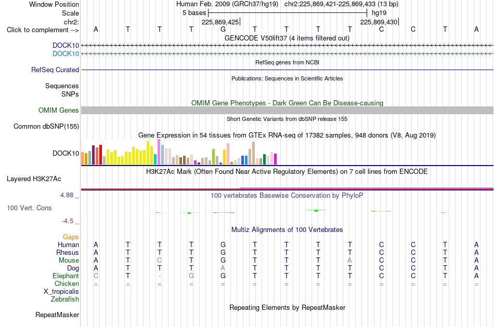This screenshot has height=327, width=494.
Task: Click the faded A base in Dog row
Action: coord(223,268)
